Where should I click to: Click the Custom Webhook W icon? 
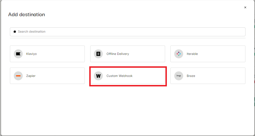click(x=98, y=76)
